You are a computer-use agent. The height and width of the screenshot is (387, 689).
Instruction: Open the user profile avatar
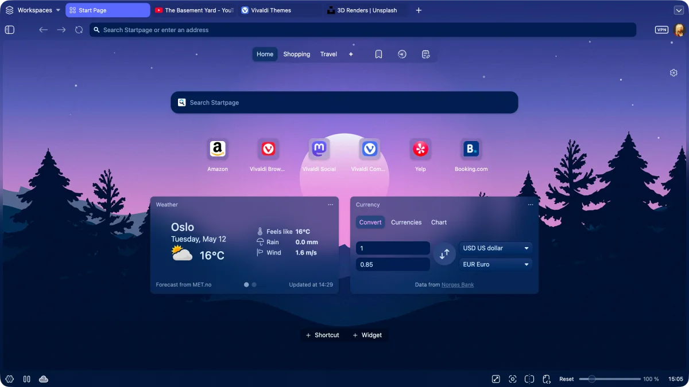[x=679, y=30]
